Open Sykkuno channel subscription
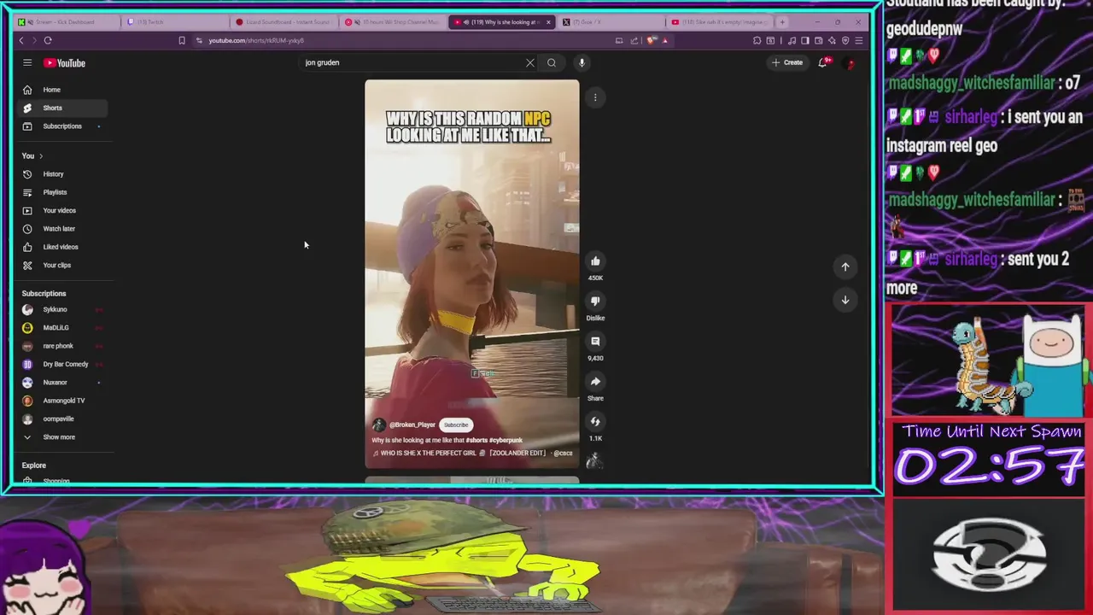Viewport: 1093px width, 615px height. pos(61,309)
